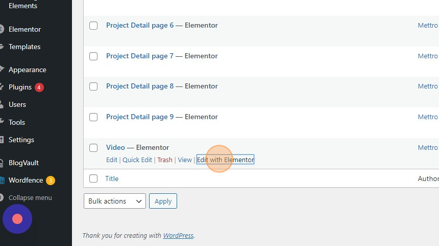Click the Appearance paintbrush icon
The height and width of the screenshot is (246, 439).
point(2,70)
